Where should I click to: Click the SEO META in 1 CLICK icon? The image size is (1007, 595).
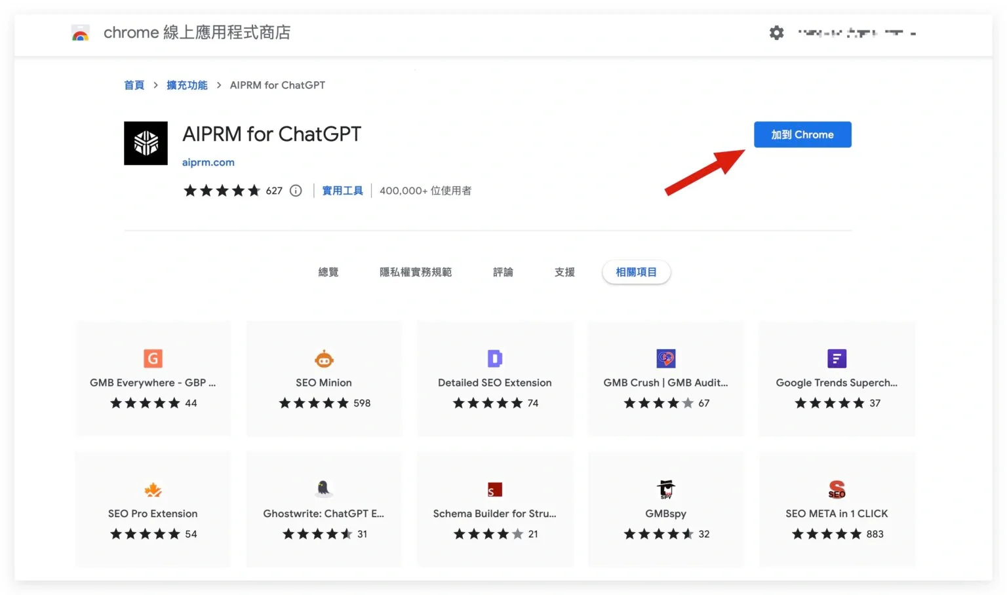click(x=837, y=489)
